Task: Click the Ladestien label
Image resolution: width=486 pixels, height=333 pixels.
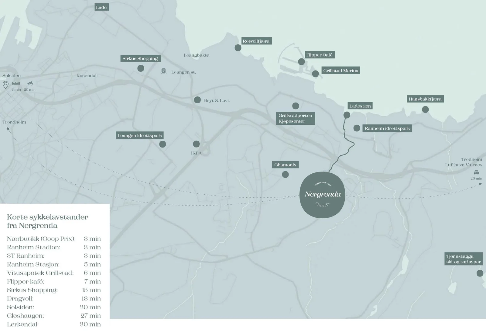Action: point(360,106)
